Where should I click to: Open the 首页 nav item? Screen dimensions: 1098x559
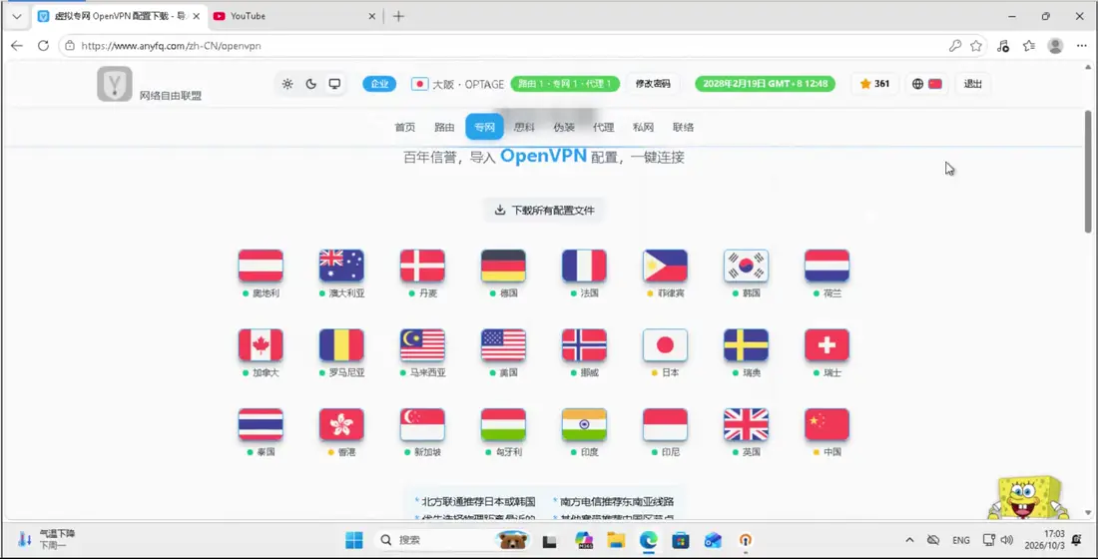pyautogui.click(x=404, y=128)
